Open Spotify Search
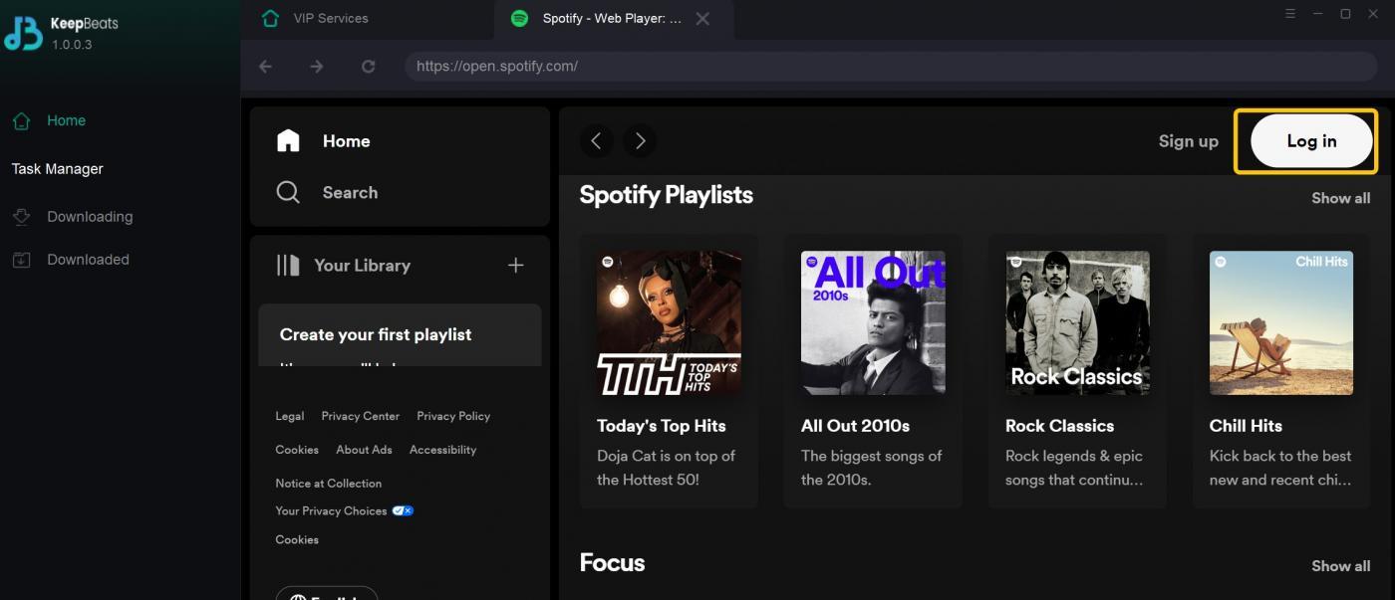This screenshot has width=1395, height=600. click(x=350, y=192)
